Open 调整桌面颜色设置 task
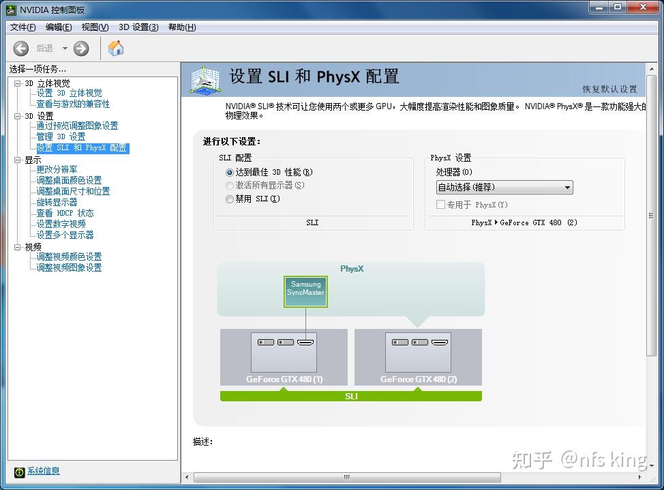 coord(69,181)
